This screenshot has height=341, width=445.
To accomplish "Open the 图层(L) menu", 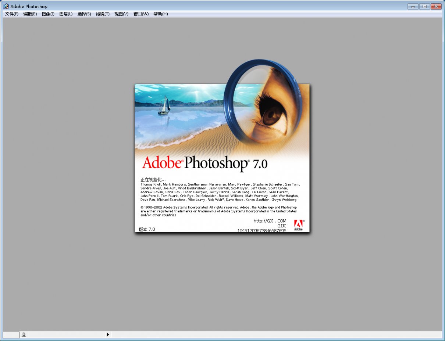I will (x=66, y=14).
